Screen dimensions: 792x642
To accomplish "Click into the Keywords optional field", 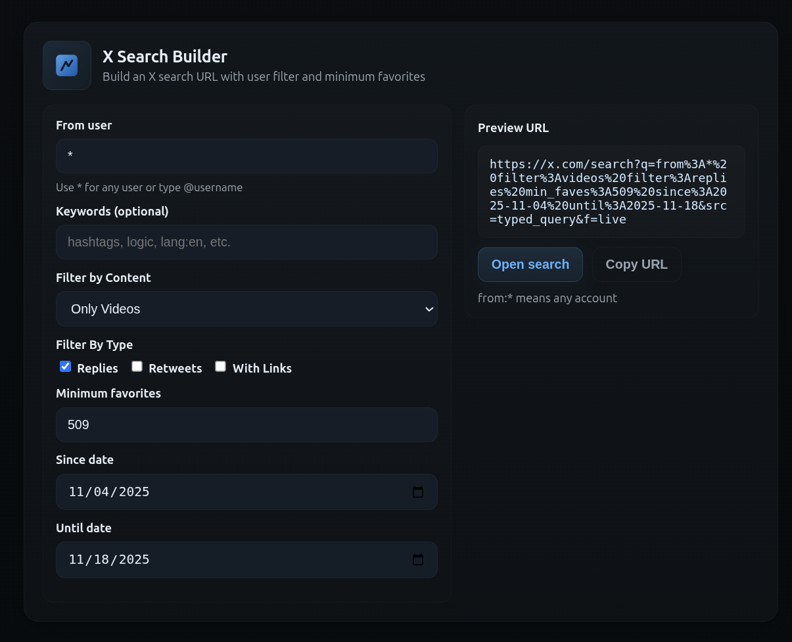I will tap(246, 242).
